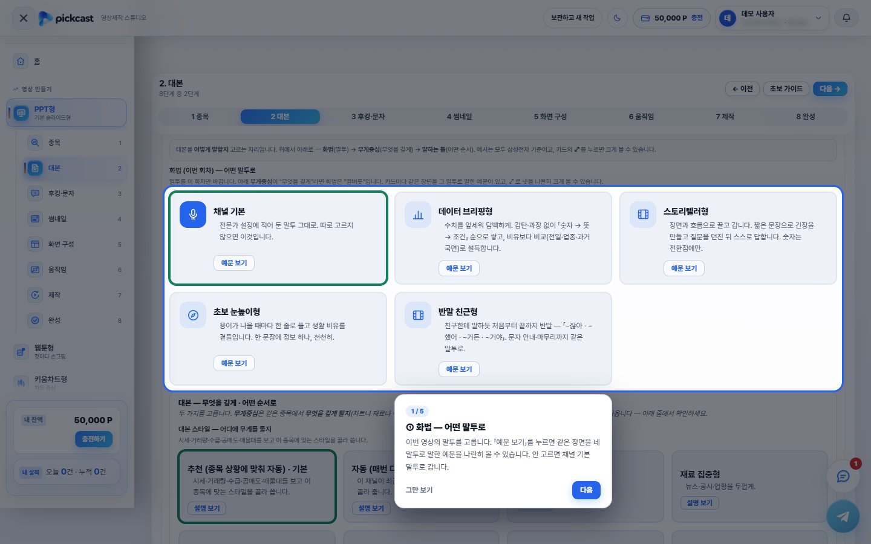Open the notifications bell

point(846,18)
